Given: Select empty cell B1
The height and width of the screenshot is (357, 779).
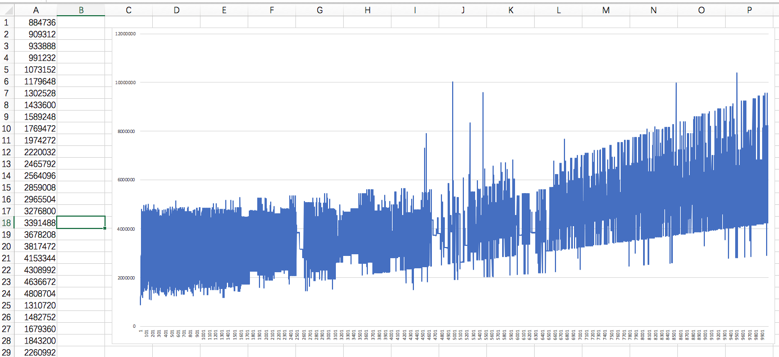Looking at the screenshot, I should coord(81,22).
